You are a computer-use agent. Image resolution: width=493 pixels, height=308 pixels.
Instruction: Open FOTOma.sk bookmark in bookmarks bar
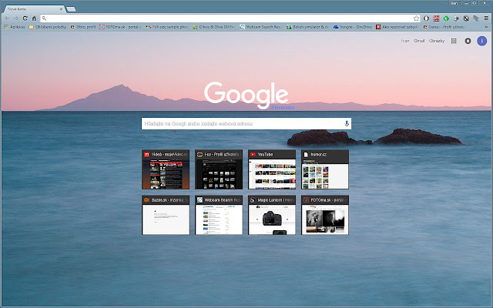pyautogui.click(x=120, y=27)
